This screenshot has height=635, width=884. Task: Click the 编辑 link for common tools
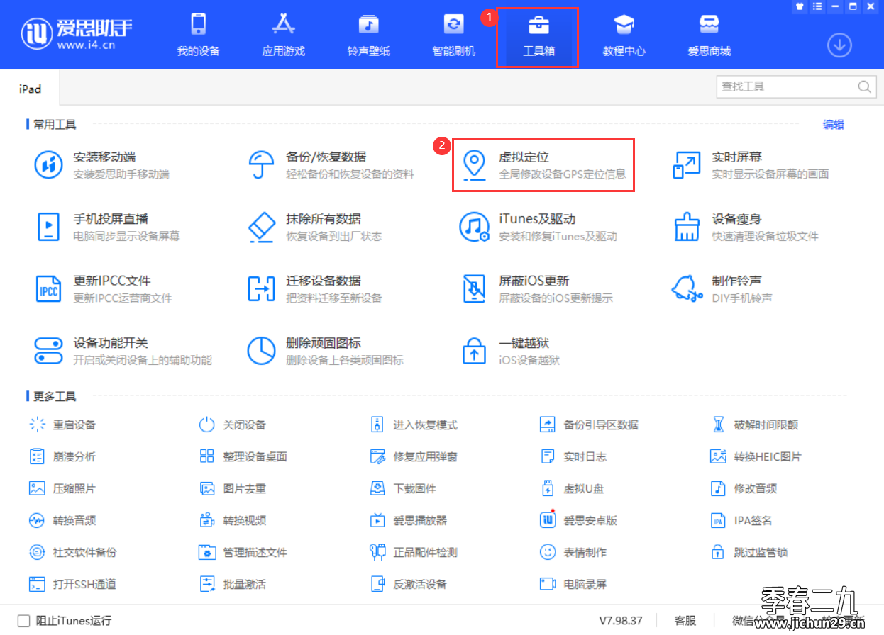click(x=834, y=125)
